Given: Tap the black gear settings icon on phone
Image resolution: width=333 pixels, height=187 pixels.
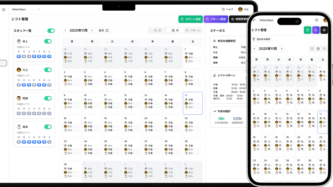Looking at the screenshot, I should click(324, 30).
